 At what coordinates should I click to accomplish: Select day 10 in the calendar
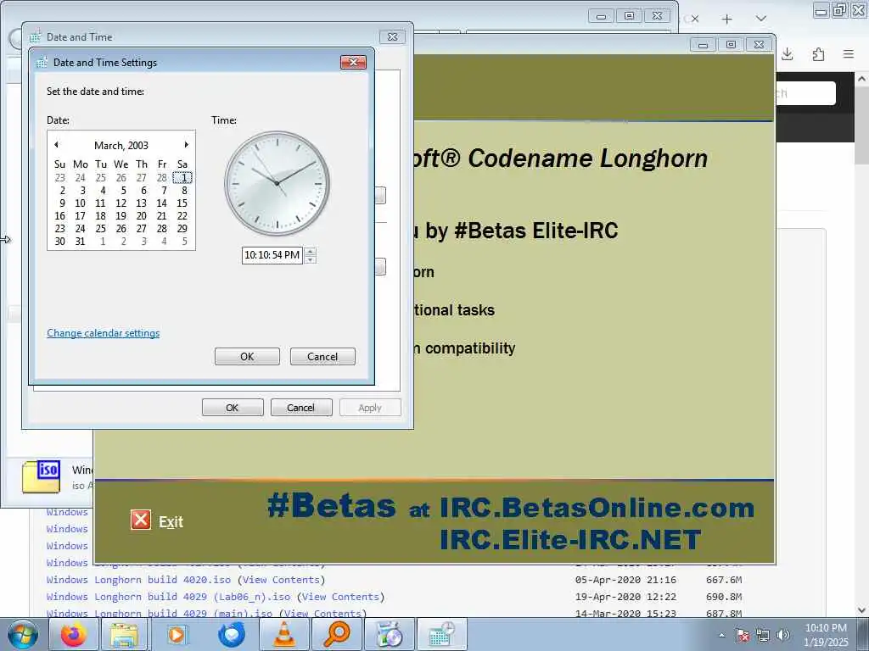coord(81,203)
